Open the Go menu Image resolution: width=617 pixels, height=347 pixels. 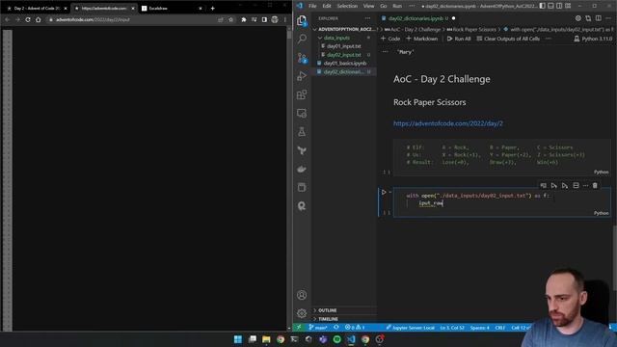[384, 6]
